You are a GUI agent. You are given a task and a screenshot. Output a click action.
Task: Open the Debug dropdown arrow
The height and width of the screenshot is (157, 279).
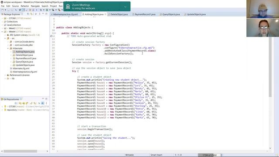coord(44,10)
